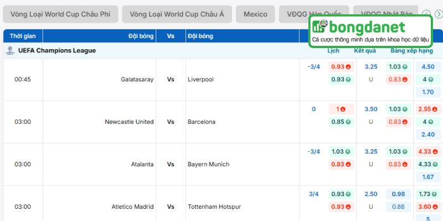Select Galatasaray handicap odds 0.93 in red
The image size is (443, 221).
341,67
